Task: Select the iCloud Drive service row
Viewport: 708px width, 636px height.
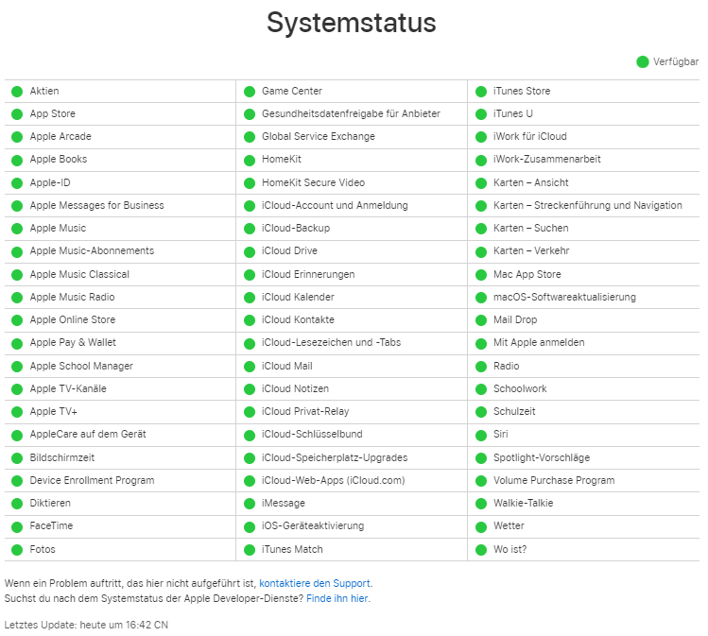Action: (x=289, y=251)
